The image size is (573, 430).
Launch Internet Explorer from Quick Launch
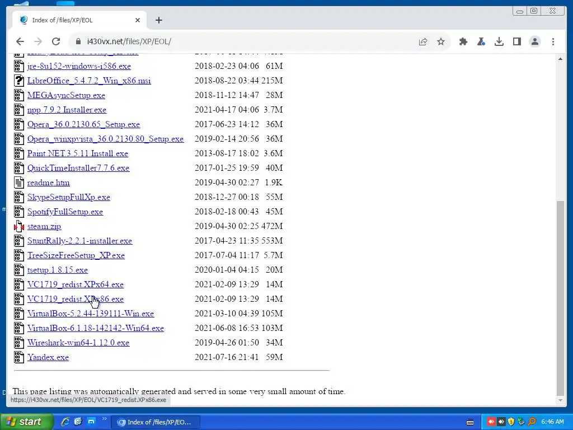pos(65,422)
